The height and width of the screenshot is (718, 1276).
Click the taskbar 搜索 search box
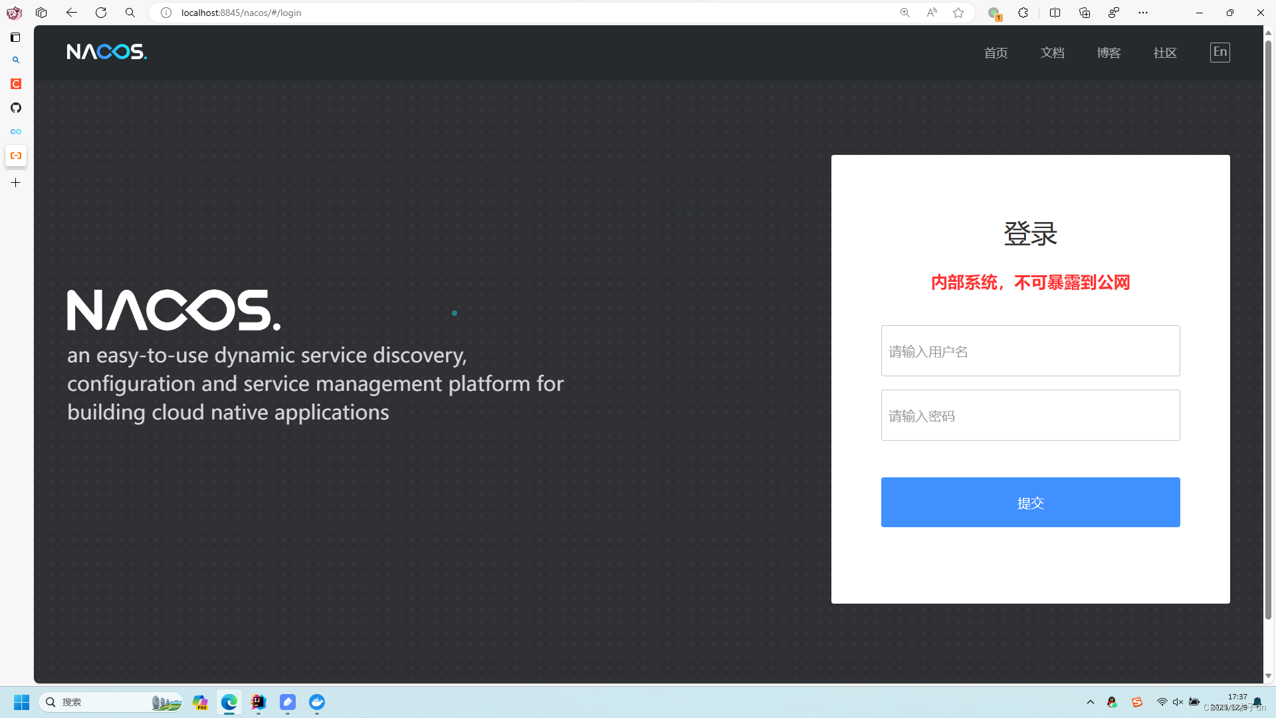coord(111,702)
